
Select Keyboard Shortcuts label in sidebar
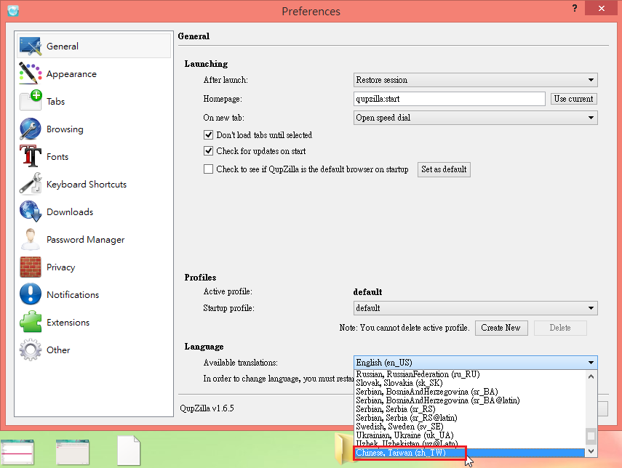(87, 185)
